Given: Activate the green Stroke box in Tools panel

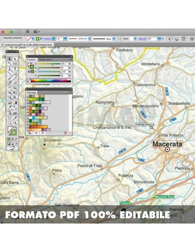Looking at the screenshot, I should pyautogui.click(x=14, y=132).
